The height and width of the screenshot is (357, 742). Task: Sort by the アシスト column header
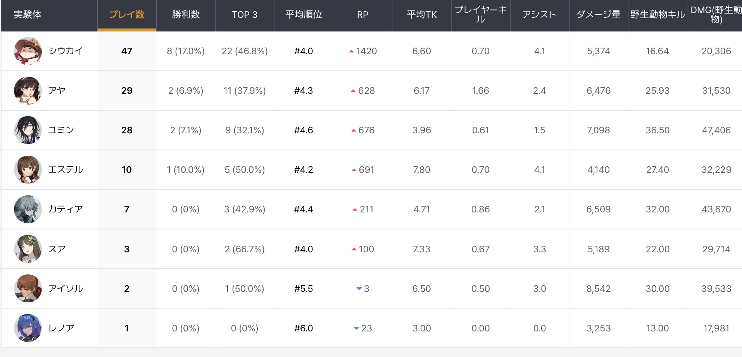click(x=539, y=15)
